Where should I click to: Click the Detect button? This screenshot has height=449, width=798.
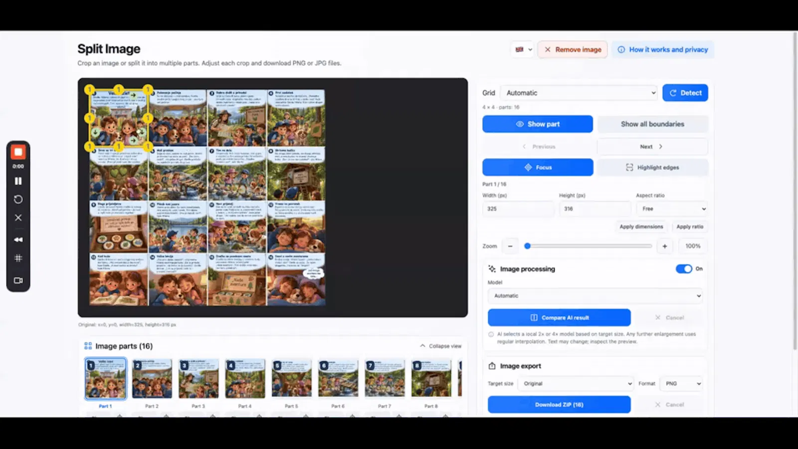pyautogui.click(x=685, y=93)
